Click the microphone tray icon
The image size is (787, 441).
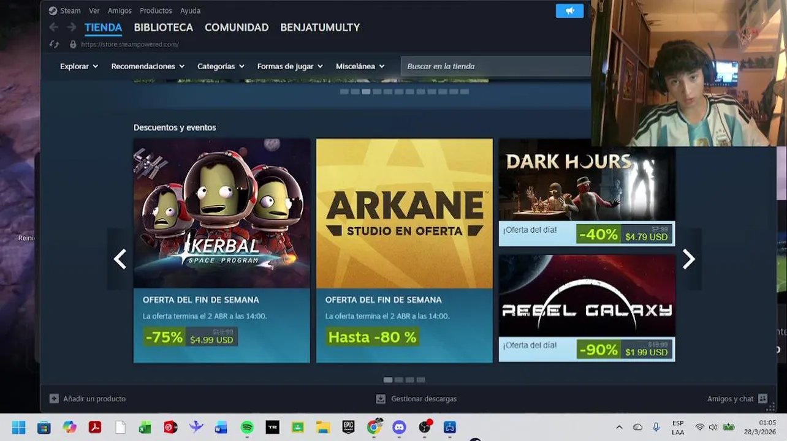[x=656, y=428]
